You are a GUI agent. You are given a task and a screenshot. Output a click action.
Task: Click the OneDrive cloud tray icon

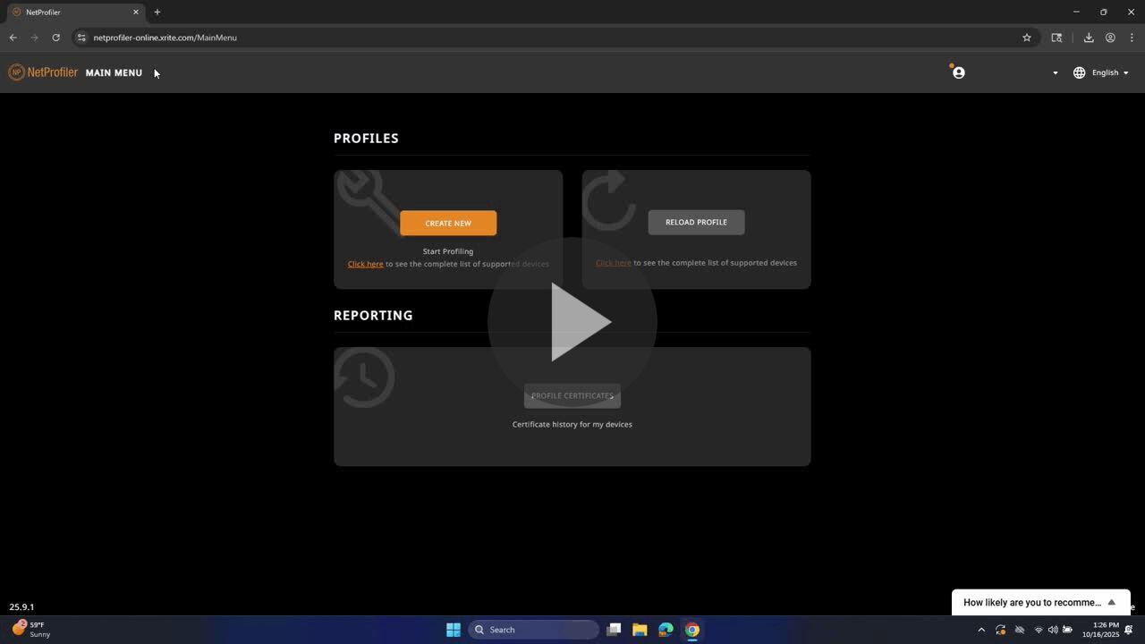point(1019,630)
